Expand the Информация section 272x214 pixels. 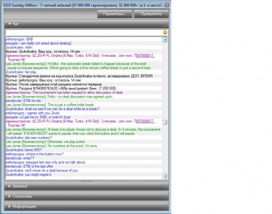pyautogui.click(x=86, y=206)
